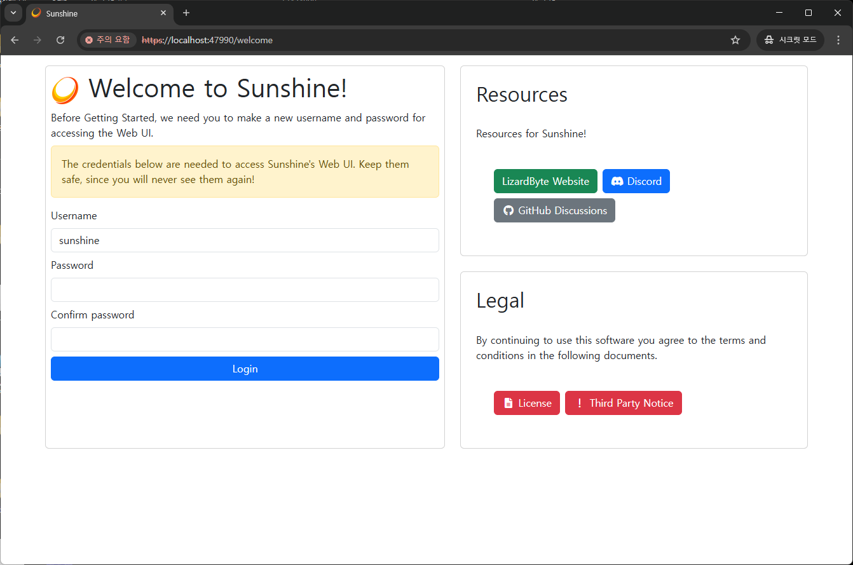Screen dimensions: 853x565
Task: Reload the page using the refresh icon
Action: pyautogui.click(x=60, y=40)
